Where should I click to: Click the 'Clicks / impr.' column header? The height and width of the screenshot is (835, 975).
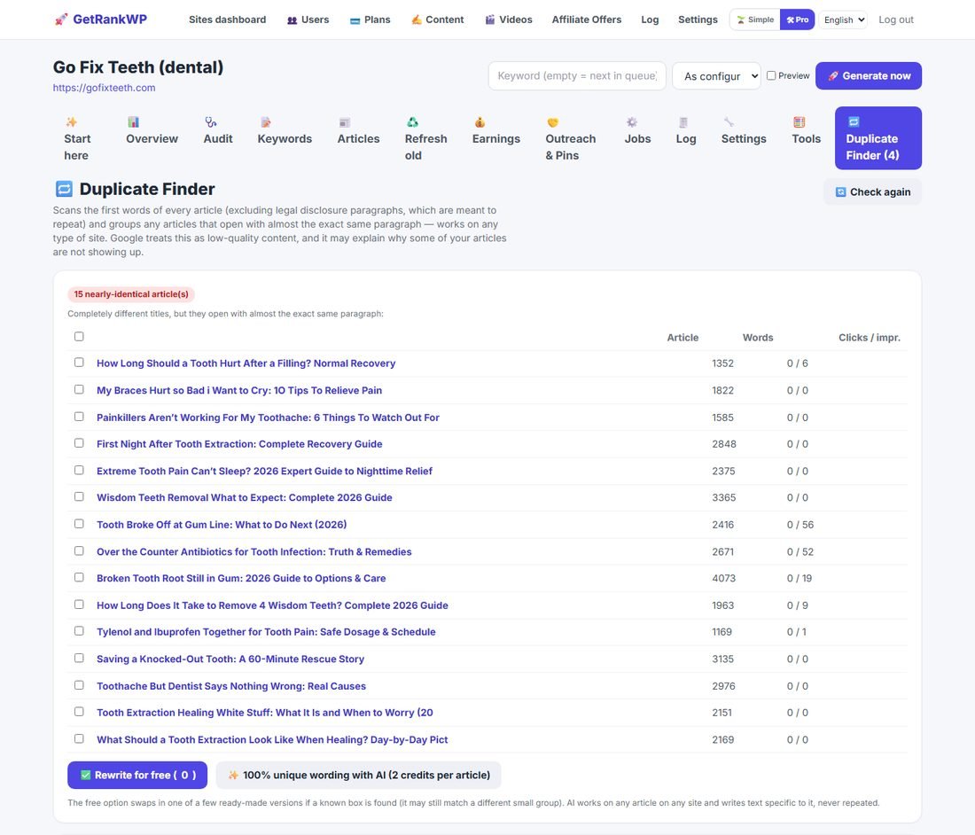870,337
